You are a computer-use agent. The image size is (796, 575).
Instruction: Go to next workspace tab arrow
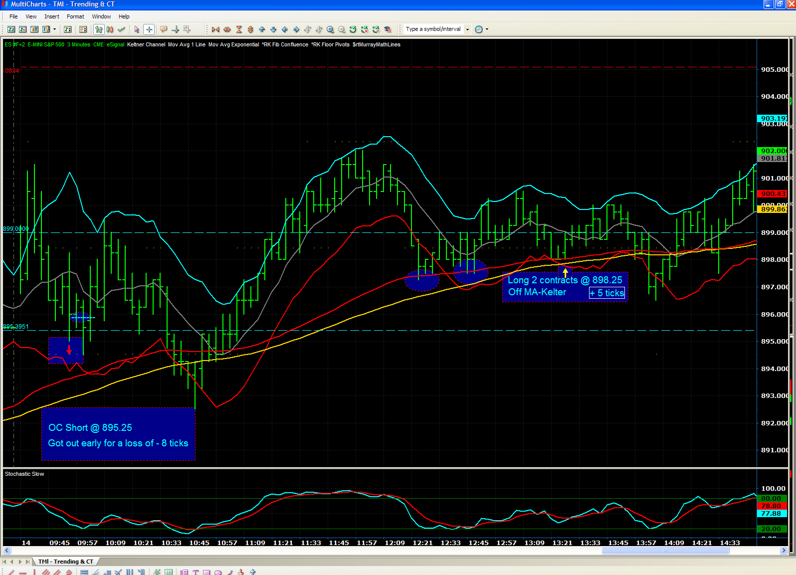[x=20, y=562]
